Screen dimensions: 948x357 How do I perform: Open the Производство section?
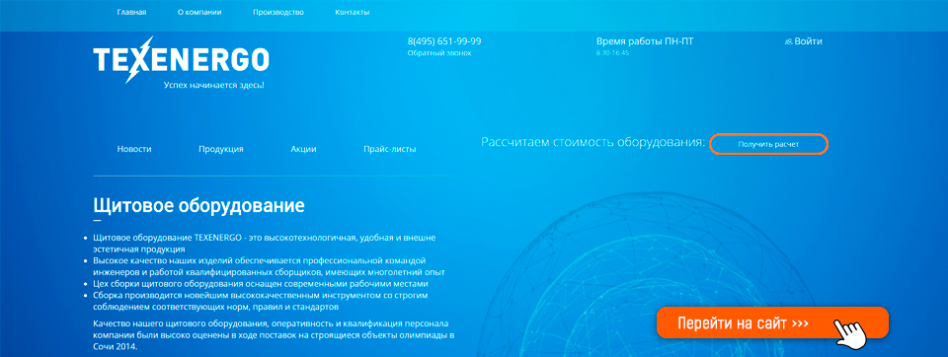coord(278,12)
